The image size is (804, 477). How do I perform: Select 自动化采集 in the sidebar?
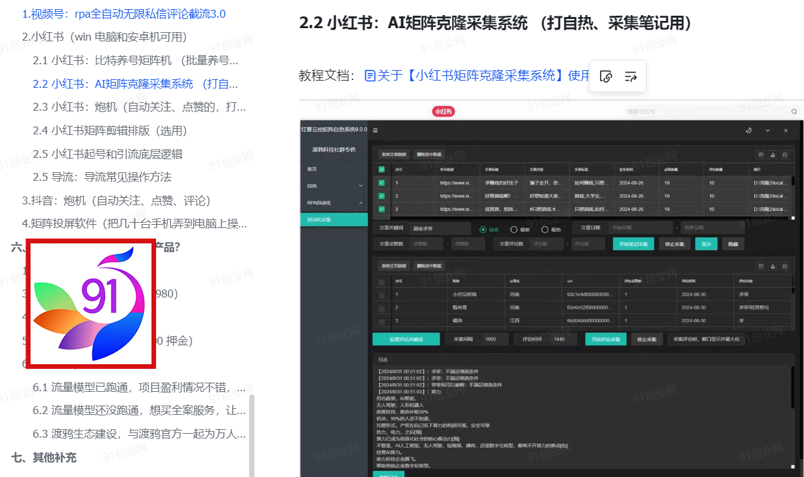point(334,219)
